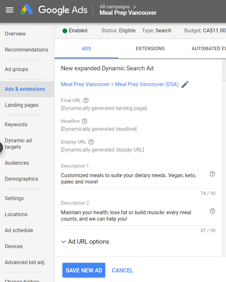This screenshot has width=226, height=282.
Task: Edit the Description 2 text field
Action: [x=134, y=215]
